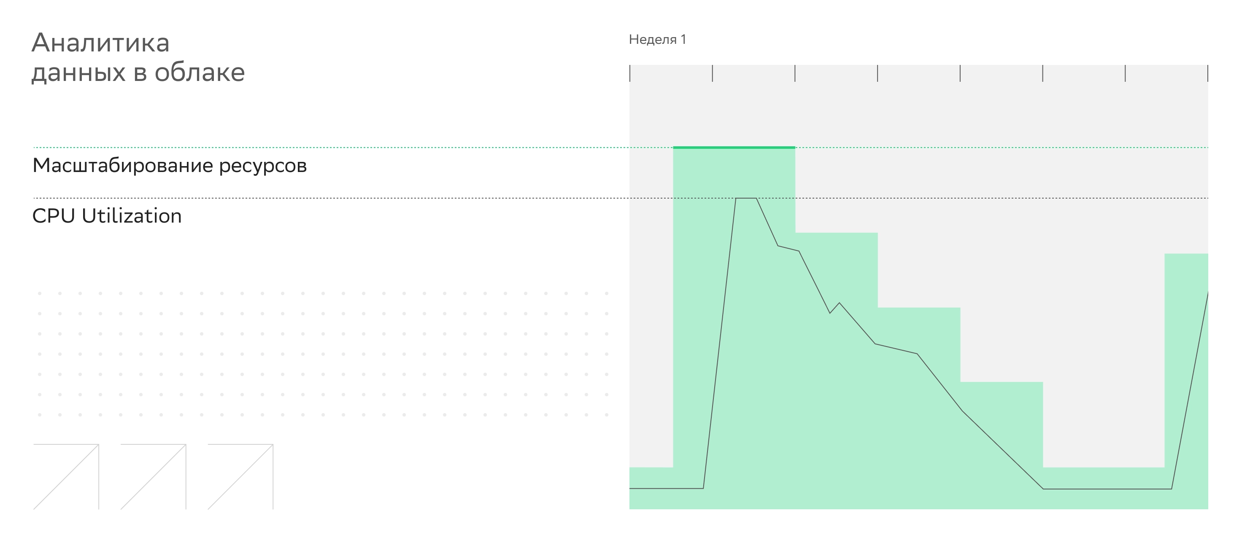Click the "Аналитика данных в облаке" title

tap(138, 57)
